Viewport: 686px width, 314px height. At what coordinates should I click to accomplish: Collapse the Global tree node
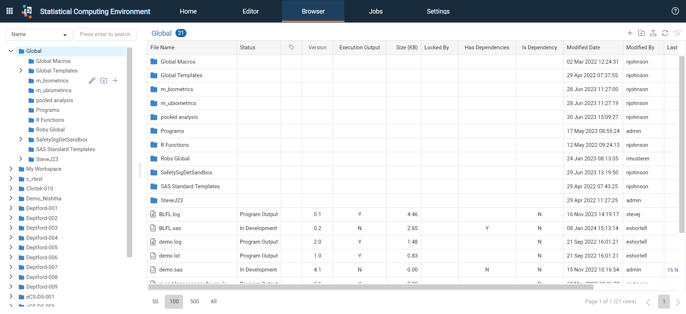[x=11, y=51]
